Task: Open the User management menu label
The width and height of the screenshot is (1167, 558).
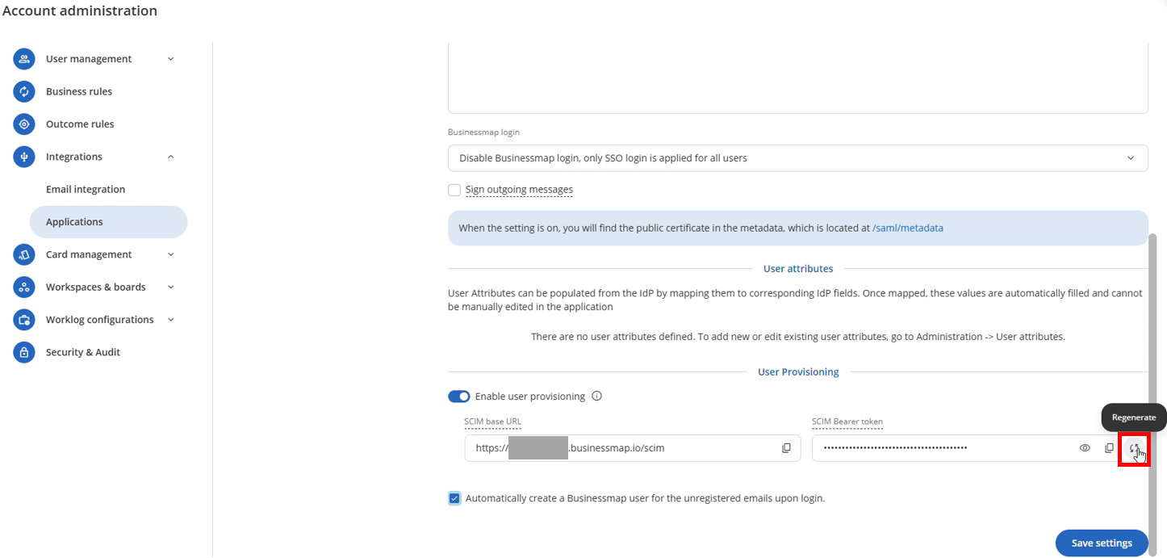Action: tap(89, 59)
